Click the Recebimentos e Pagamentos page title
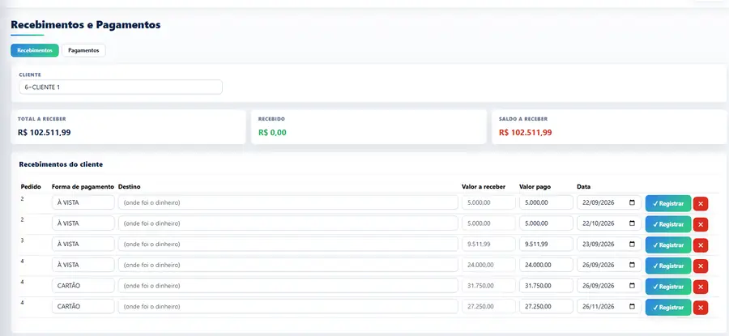This screenshot has width=729, height=336. (x=86, y=24)
